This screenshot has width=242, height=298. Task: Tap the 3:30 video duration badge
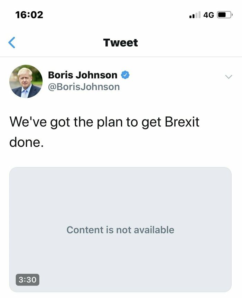point(27,279)
